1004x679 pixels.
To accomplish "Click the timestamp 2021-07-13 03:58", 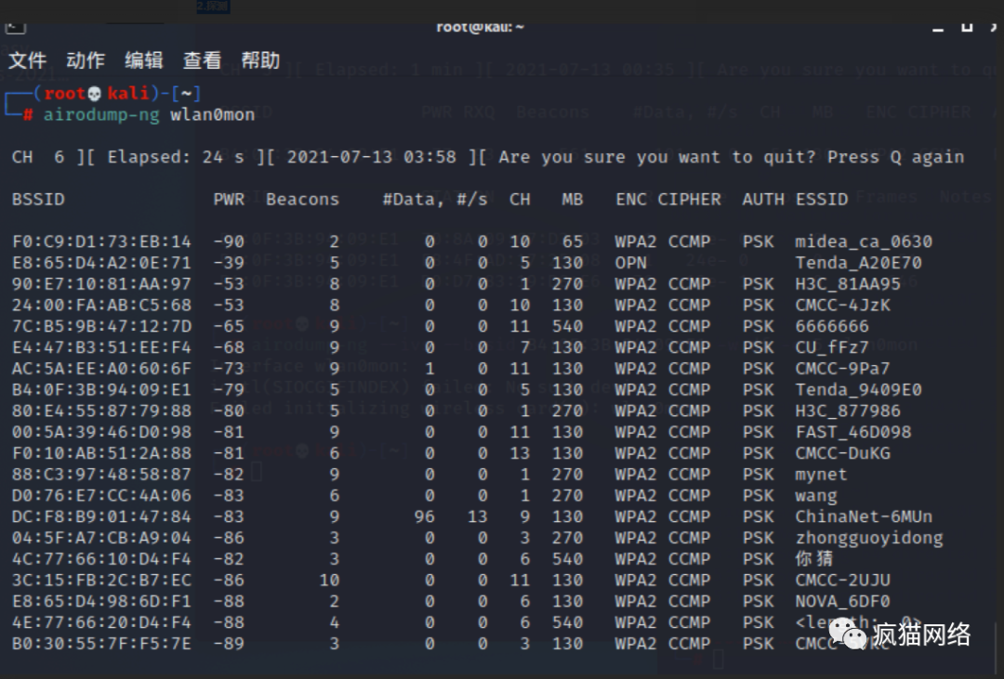I will point(371,157).
